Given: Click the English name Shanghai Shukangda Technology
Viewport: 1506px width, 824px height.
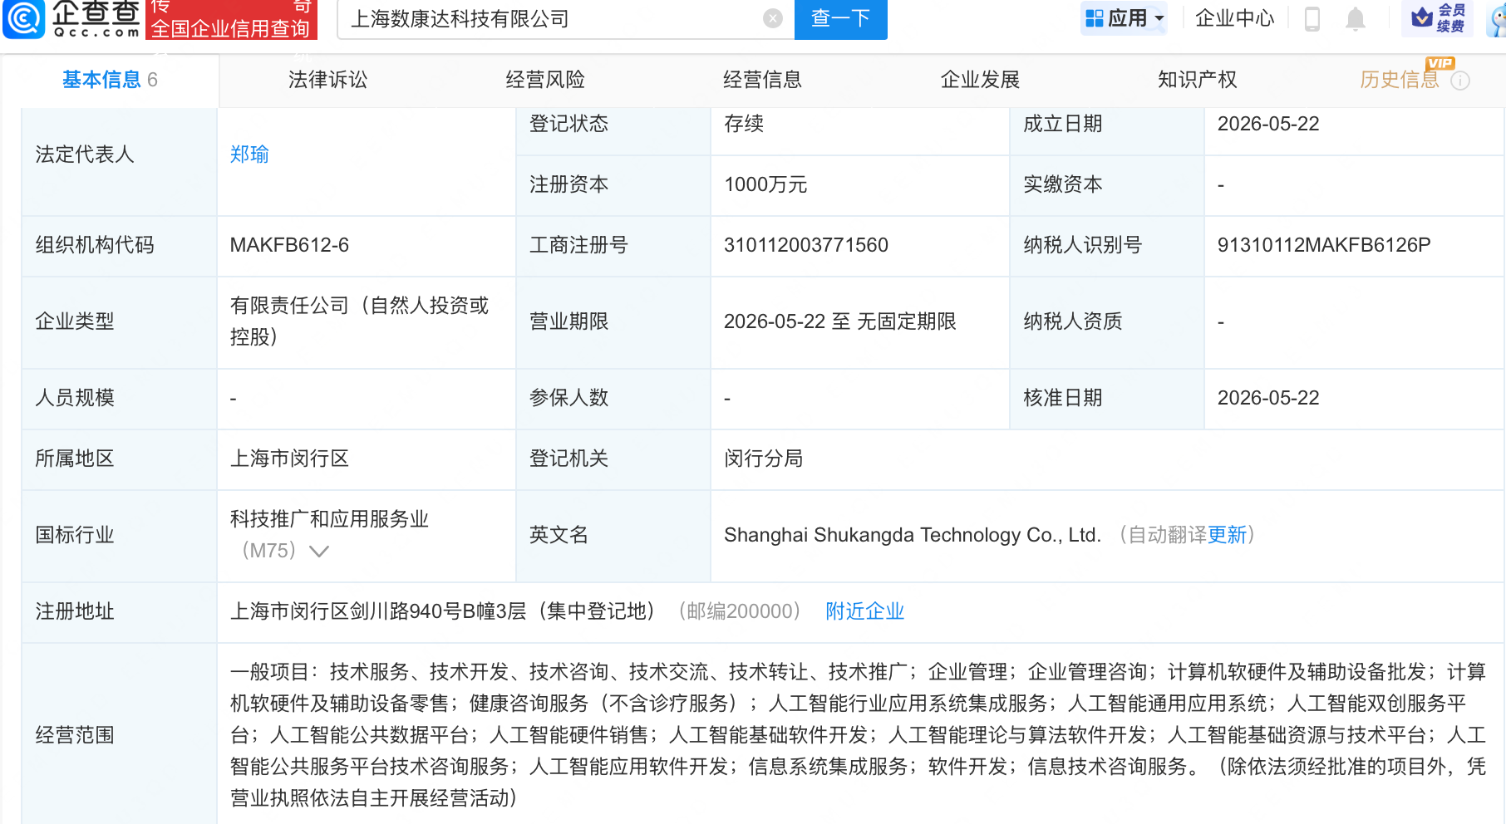Looking at the screenshot, I should (x=913, y=535).
